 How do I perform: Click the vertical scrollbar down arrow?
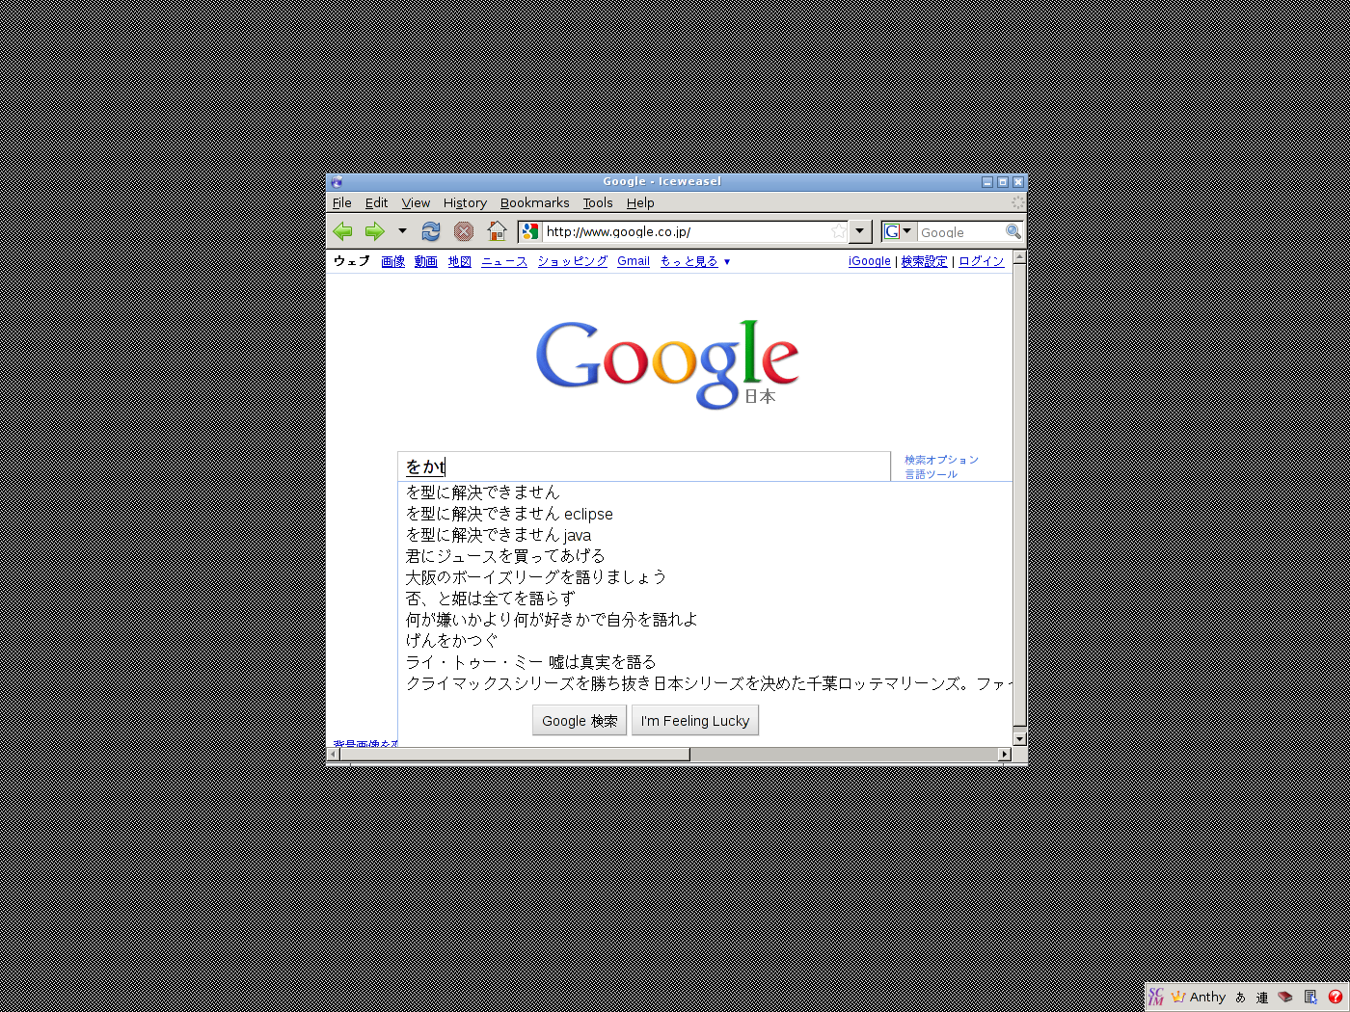[1019, 739]
